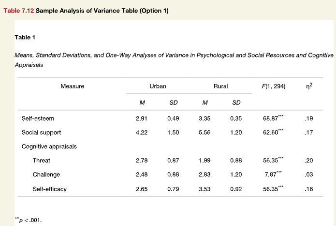Click the red "Table 7.12" label
336x226 pixels.
pyautogui.click(x=18, y=11)
